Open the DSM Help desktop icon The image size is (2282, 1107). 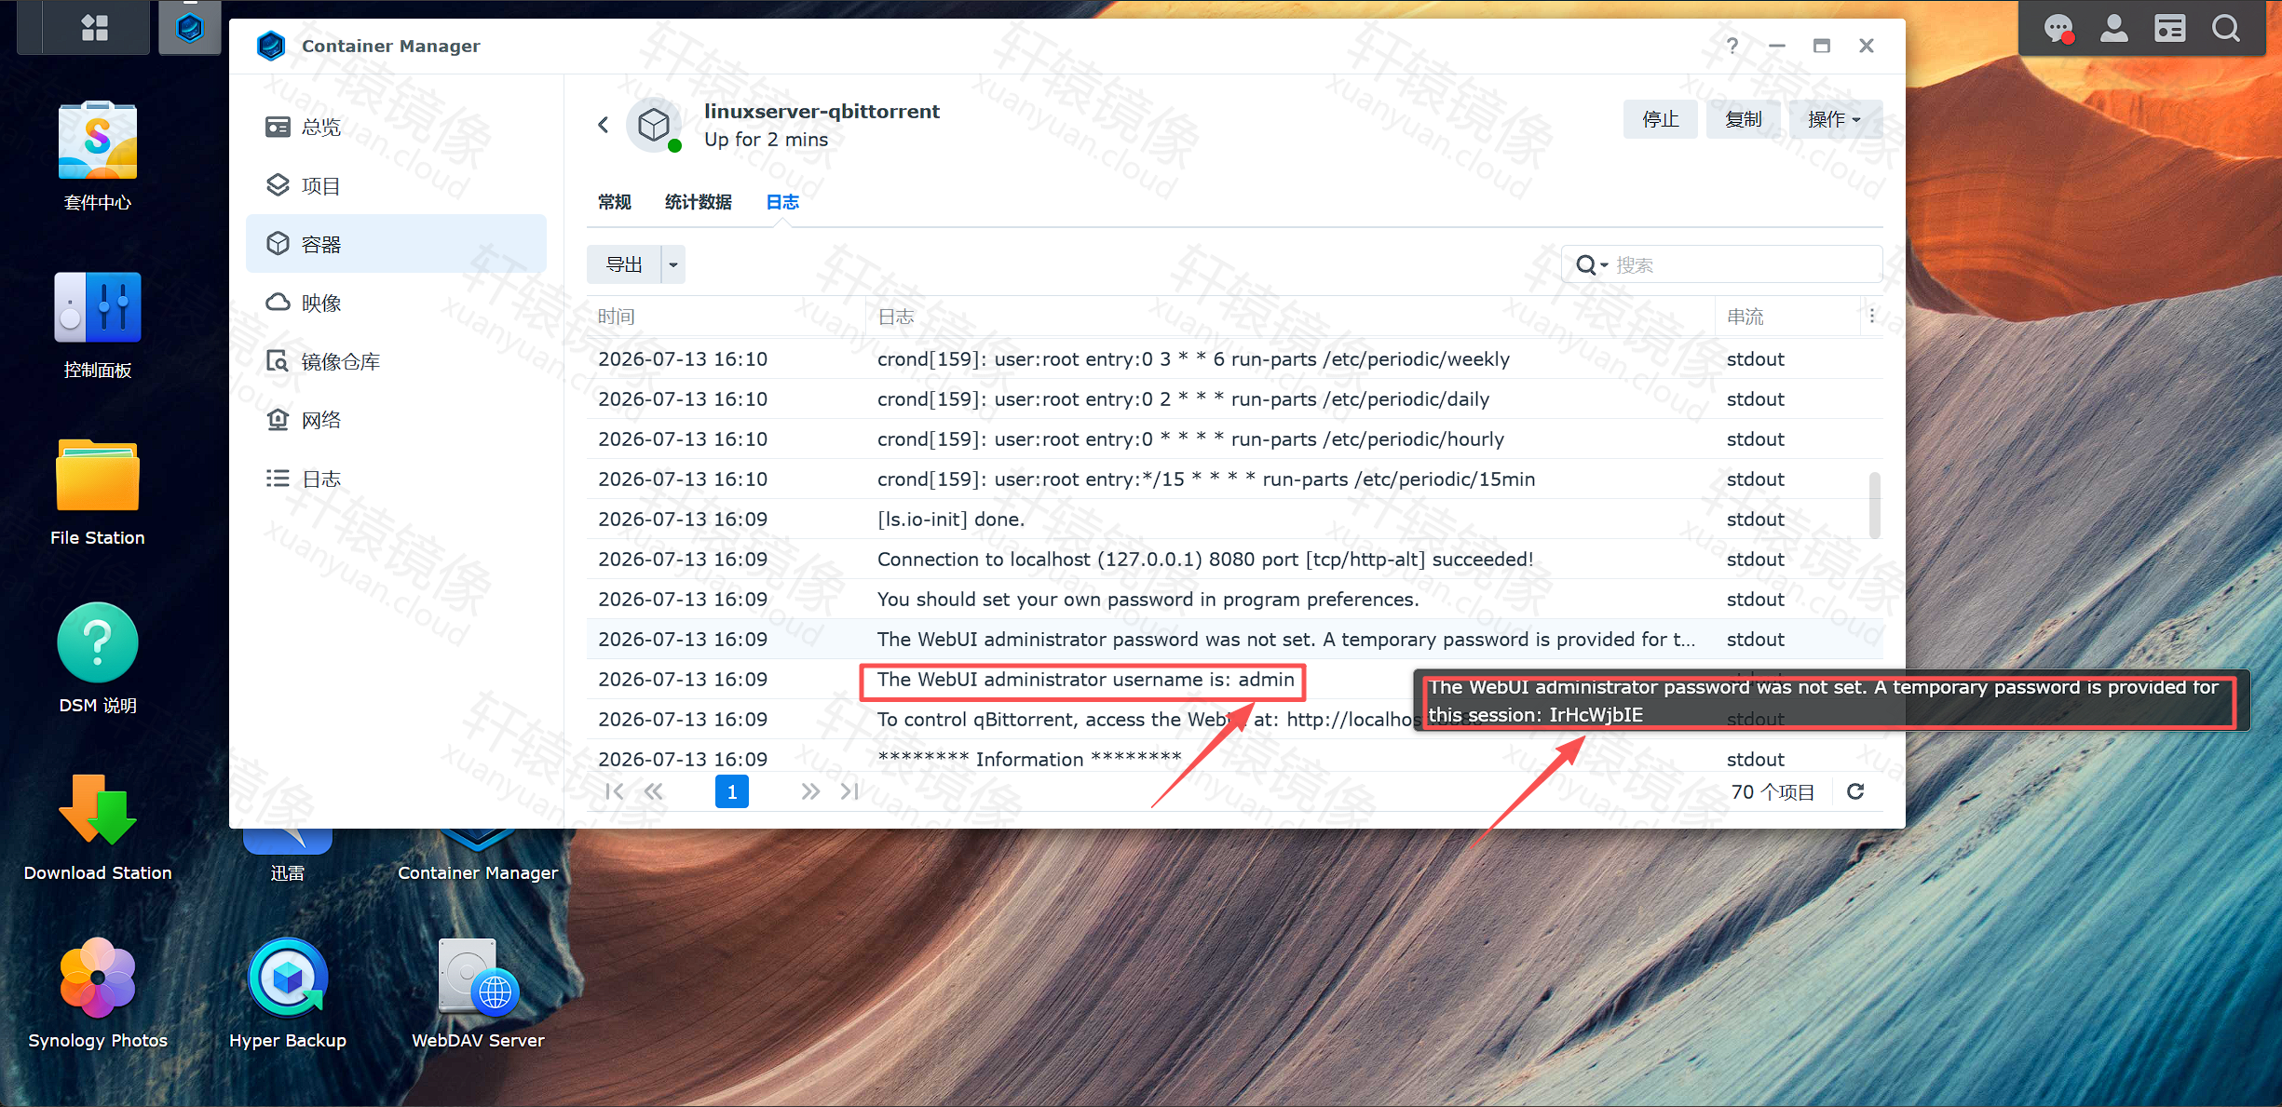coord(98,658)
